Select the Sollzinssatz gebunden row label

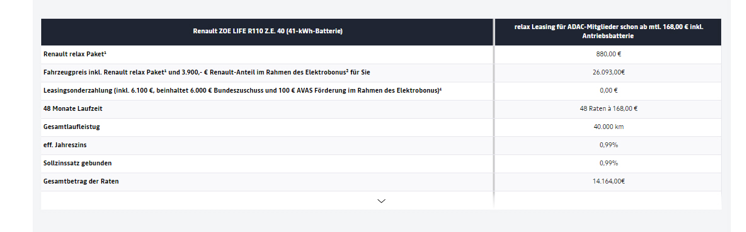click(x=78, y=163)
